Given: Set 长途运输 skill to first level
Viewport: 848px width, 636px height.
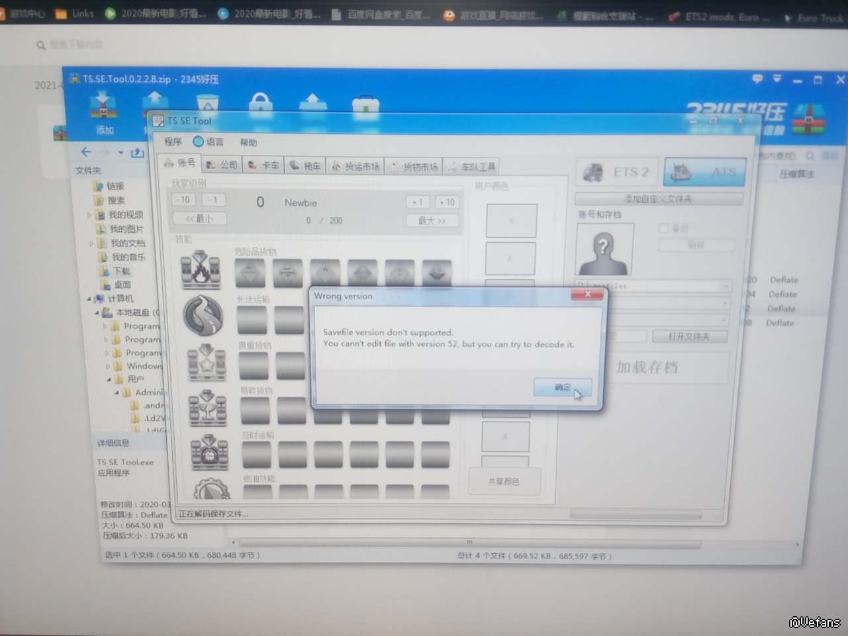Looking at the screenshot, I should point(252,320).
